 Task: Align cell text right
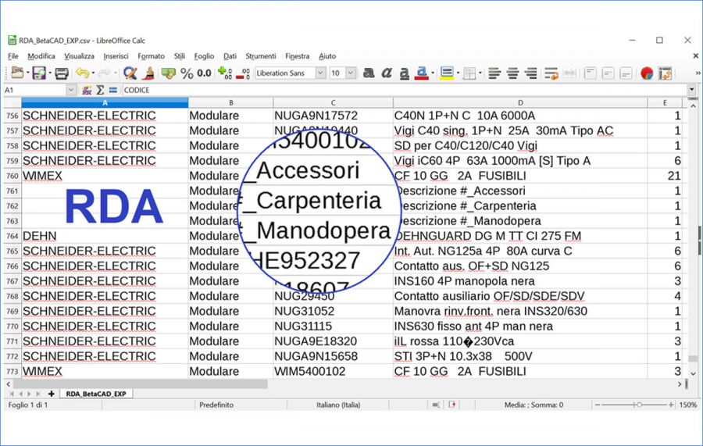tap(531, 73)
